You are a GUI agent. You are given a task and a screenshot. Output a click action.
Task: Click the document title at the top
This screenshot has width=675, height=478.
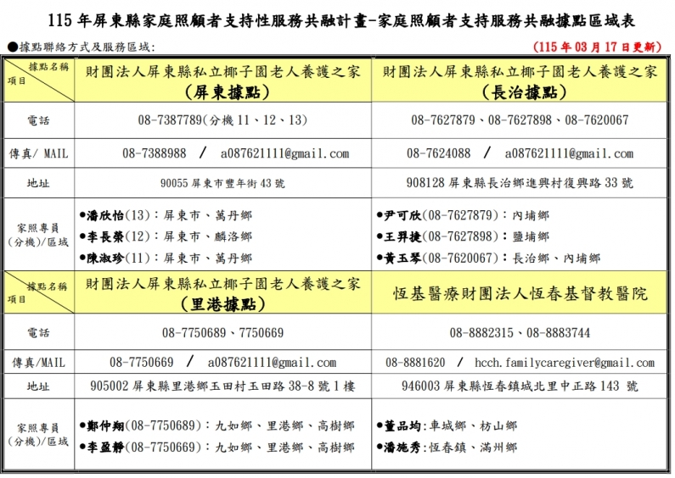(x=337, y=19)
